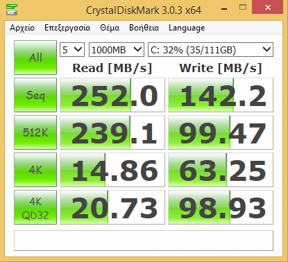Viewport: 288px width, 262px height.
Task: Run the 4K QD32 test
Action: (35, 207)
